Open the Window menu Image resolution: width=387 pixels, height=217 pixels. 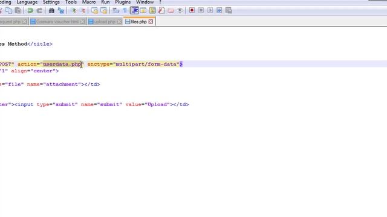click(x=145, y=2)
